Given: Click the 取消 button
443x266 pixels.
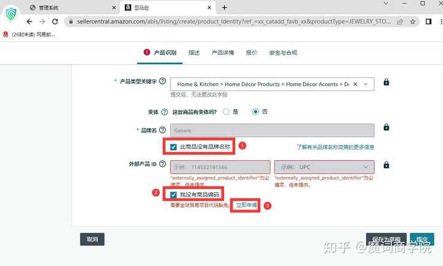Looking at the screenshot, I should [92, 239].
